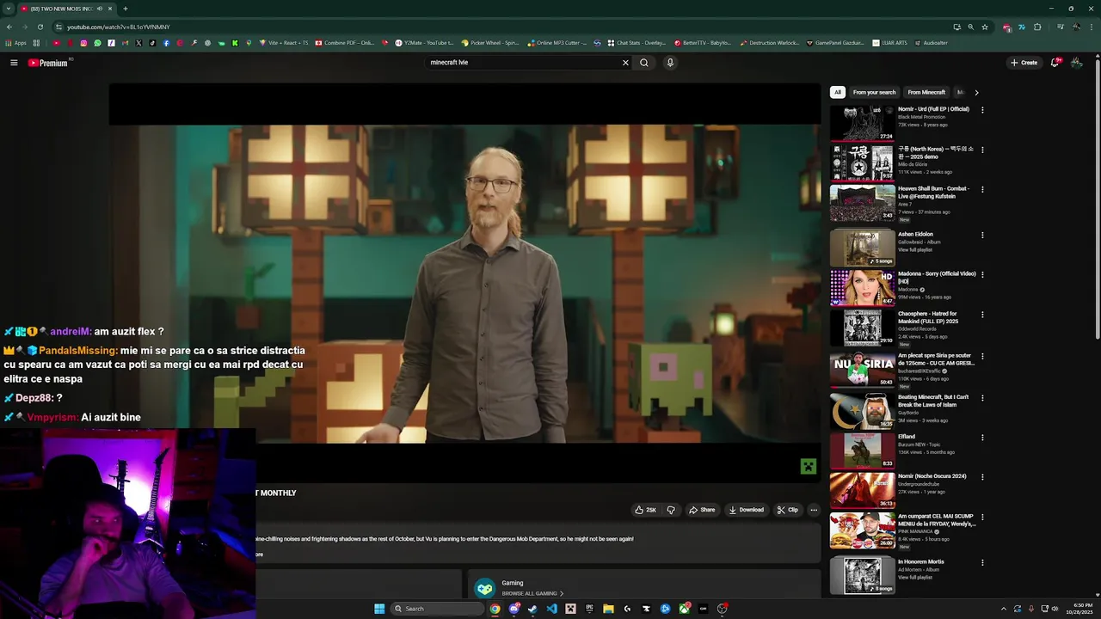This screenshot has width=1101, height=619.
Task: Toggle the microphone icon in the system tray
Action: coord(1031,609)
